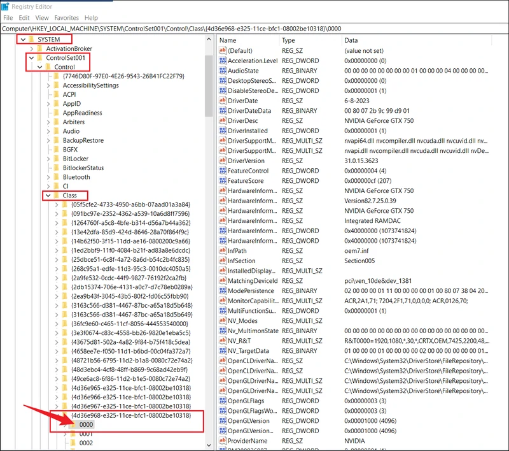Click the AudioState binary value icon
The width and height of the screenshot is (509, 451).
click(x=223, y=71)
